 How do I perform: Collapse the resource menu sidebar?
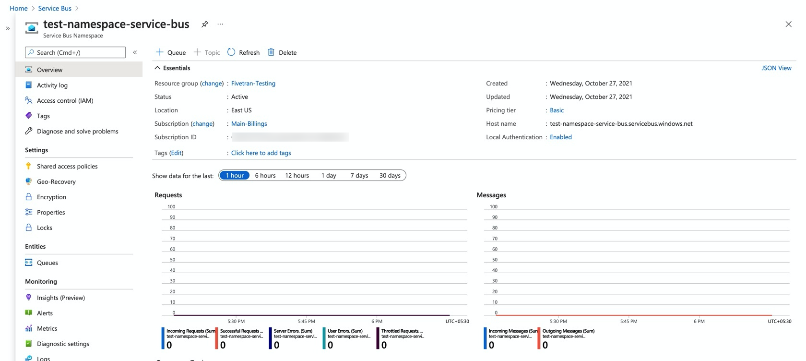point(135,52)
